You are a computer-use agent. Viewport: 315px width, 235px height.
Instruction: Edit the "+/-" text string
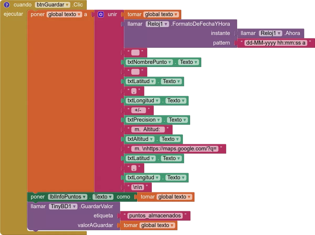[138, 110]
